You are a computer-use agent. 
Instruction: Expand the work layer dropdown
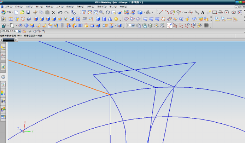tap(131, 26)
